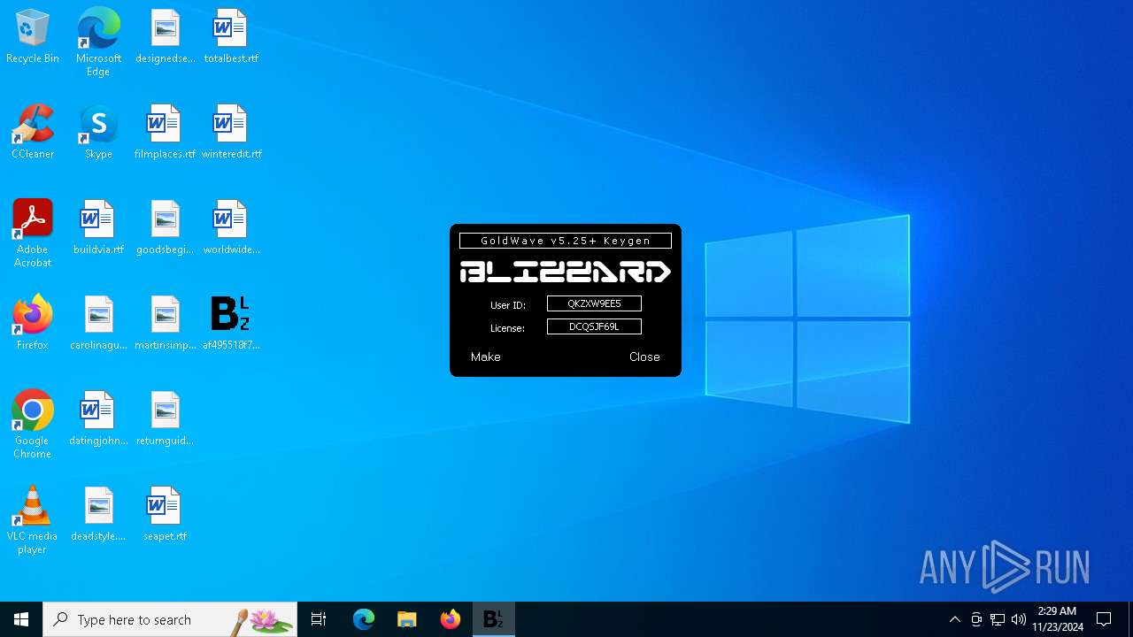Screen dimensions: 1133x637
Task: Select the worldwide... document icon
Action: coord(231,228)
